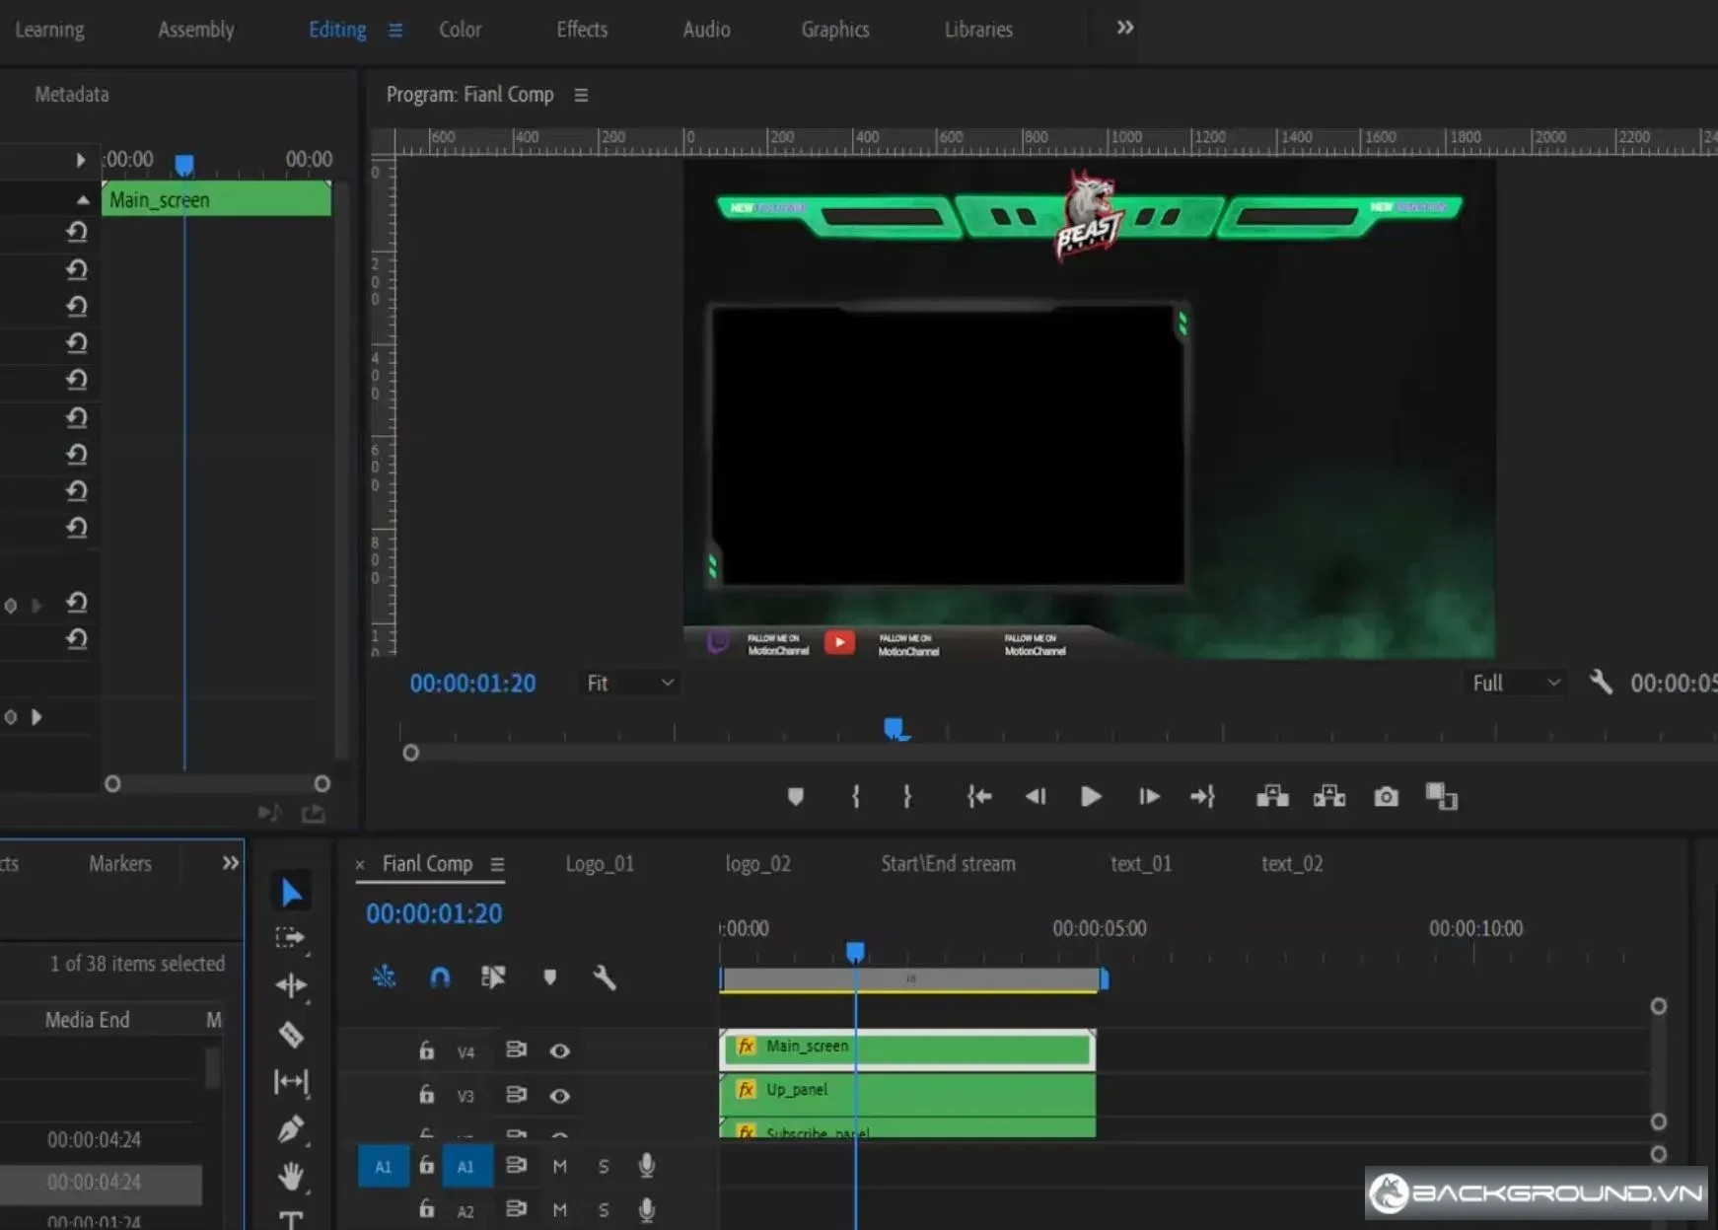Toggle V4 track output eye
1718x1230 pixels.
[x=559, y=1050]
